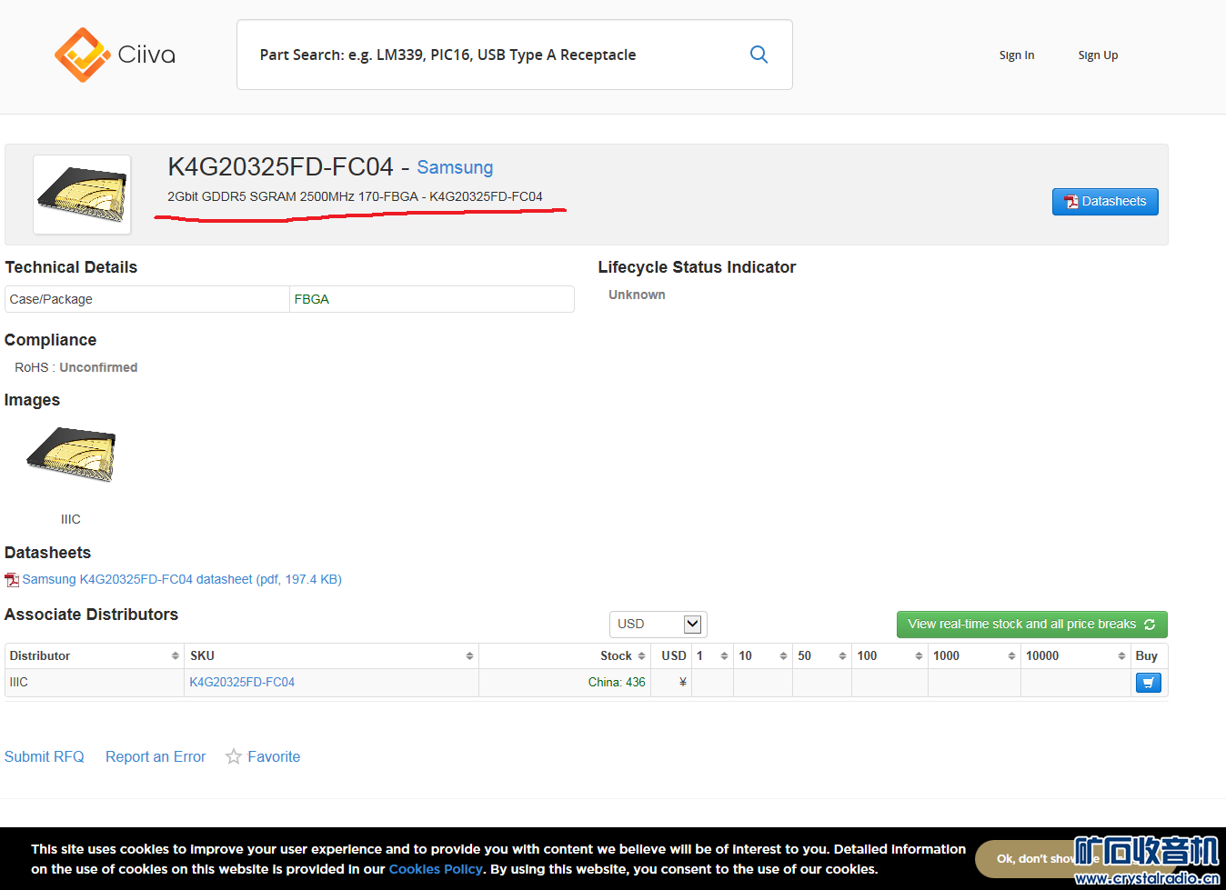Sort by quantity 1000 price column
This screenshot has width=1226, height=890.
pyautogui.click(x=974, y=655)
